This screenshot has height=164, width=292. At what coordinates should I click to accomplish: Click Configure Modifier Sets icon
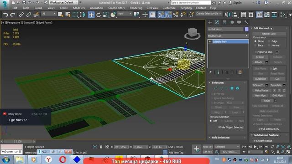point(240,72)
